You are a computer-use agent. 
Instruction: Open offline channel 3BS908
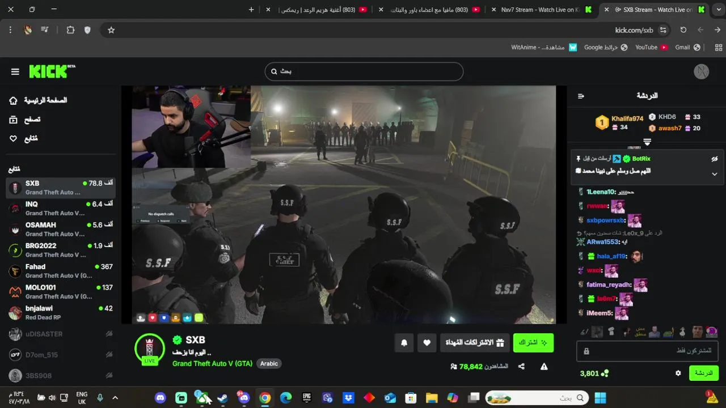tap(61, 375)
